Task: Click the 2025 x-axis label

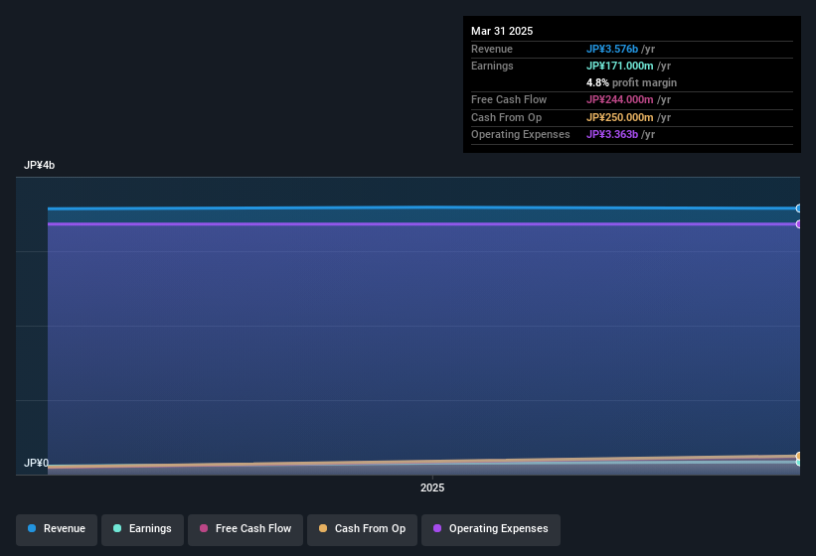Action: 432,487
